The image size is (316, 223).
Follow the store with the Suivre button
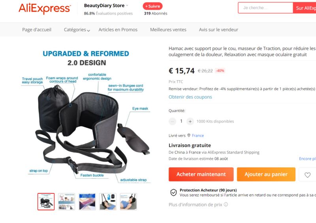tap(152, 6)
